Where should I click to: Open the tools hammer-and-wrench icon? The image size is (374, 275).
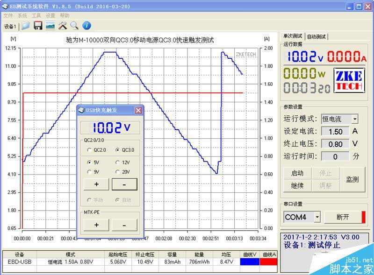click(63, 26)
